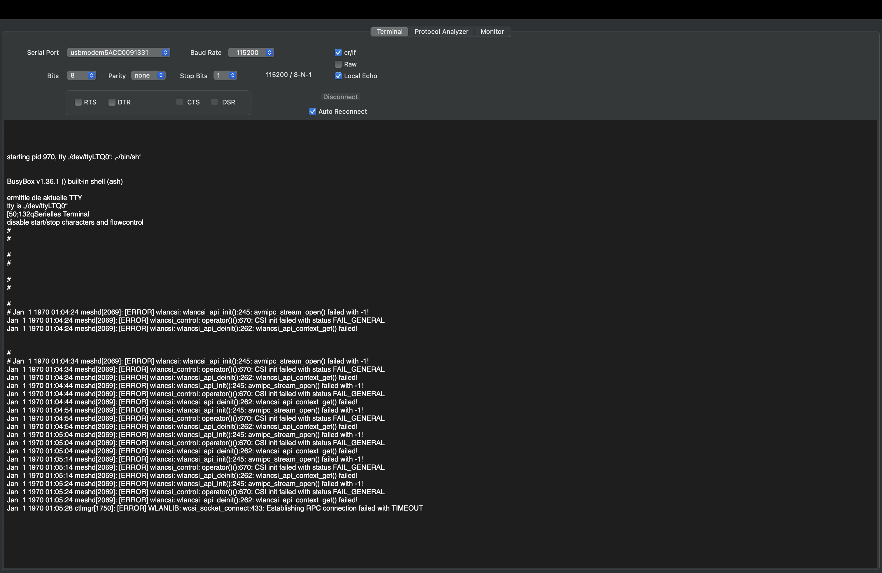Click the ctlmgr TIMEOUT error line
The image size is (882, 573).
point(215,508)
